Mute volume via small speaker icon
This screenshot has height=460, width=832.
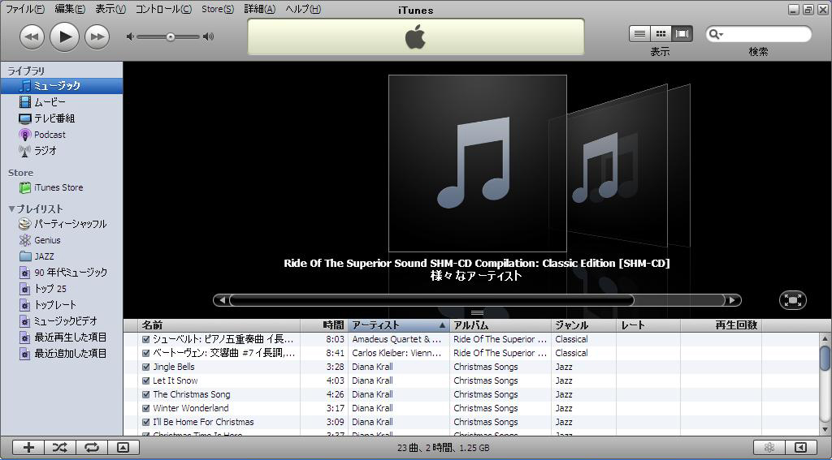coord(130,37)
